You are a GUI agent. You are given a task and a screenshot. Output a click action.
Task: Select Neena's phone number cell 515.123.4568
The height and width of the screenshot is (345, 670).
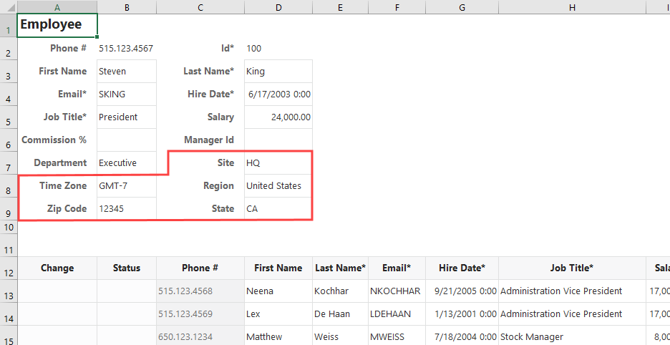click(x=200, y=291)
